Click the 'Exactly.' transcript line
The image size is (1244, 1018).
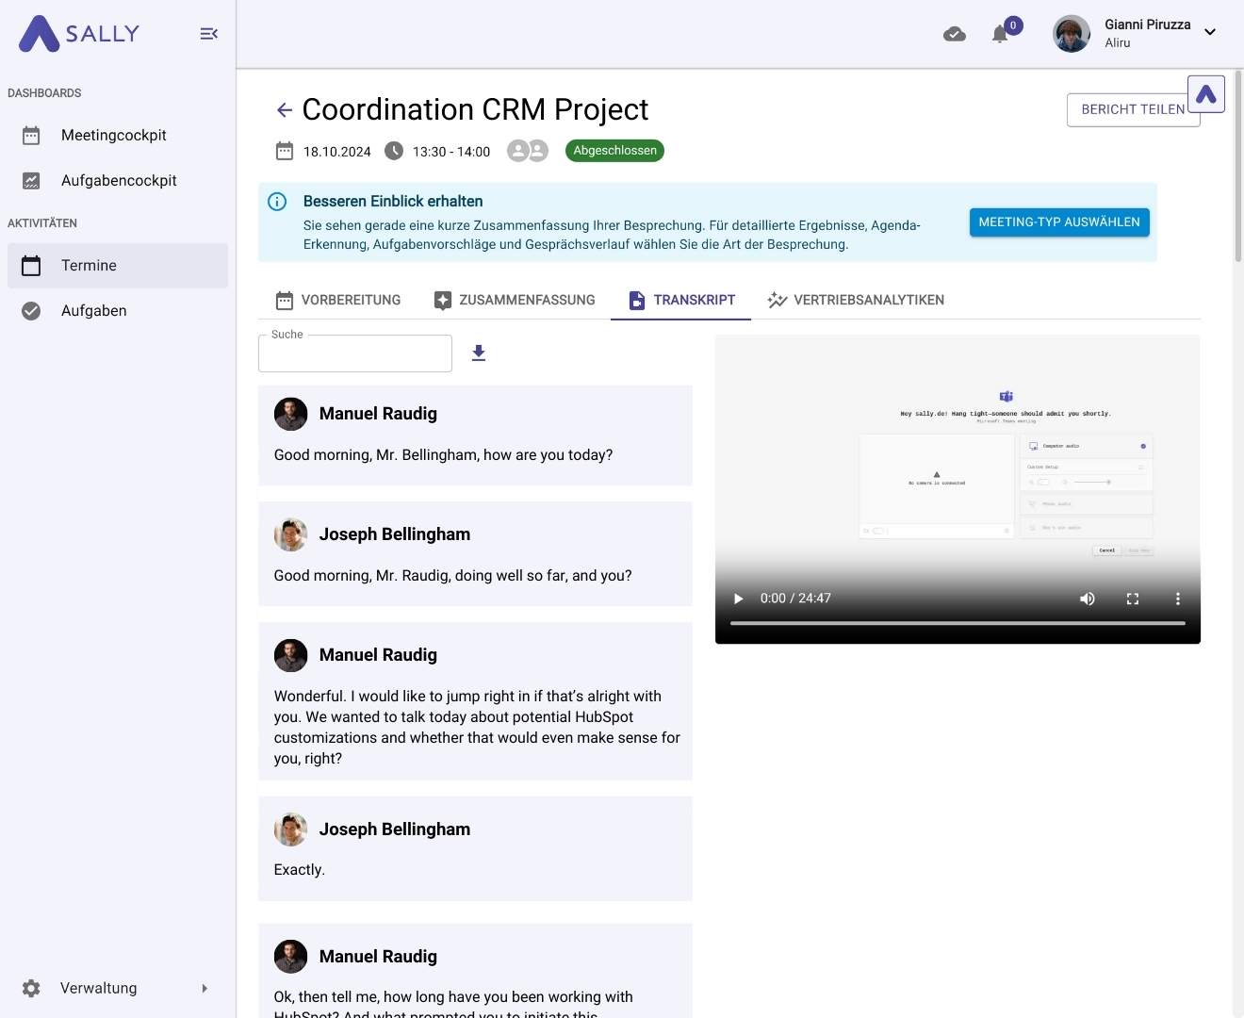[x=300, y=870]
